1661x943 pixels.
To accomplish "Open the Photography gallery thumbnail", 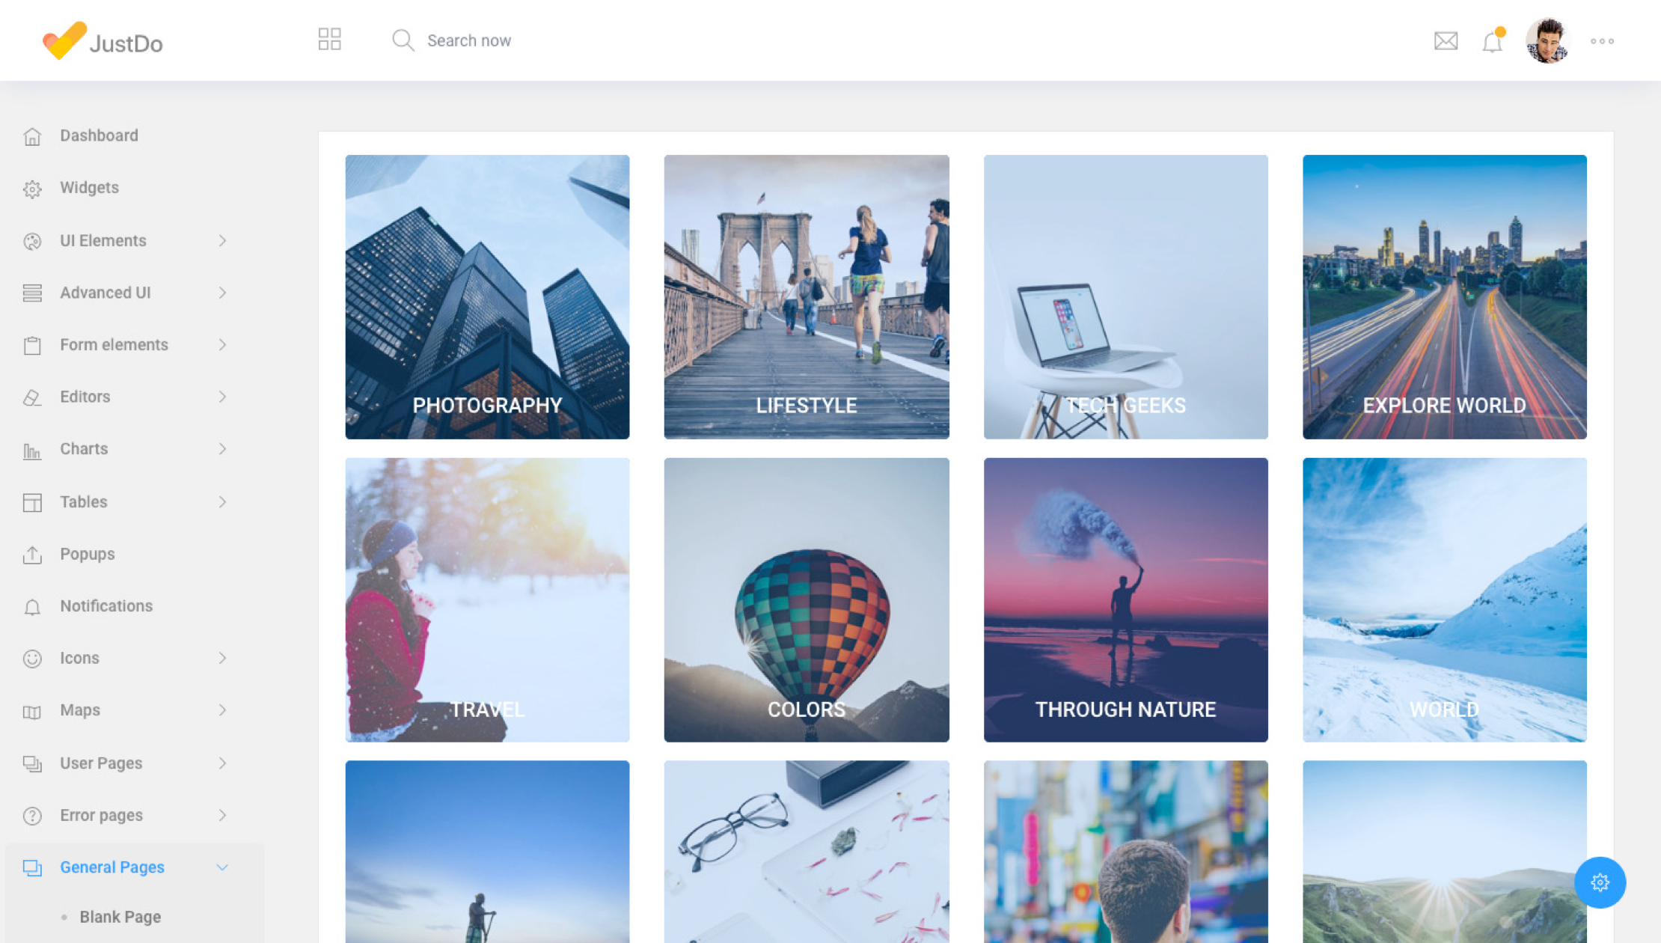I will pos(487,297).
